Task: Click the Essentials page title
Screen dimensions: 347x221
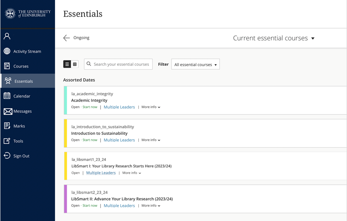Action: [83, 14]
